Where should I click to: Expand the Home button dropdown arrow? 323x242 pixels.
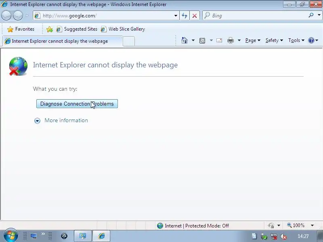pyautogui.click(x=193, y=40)
